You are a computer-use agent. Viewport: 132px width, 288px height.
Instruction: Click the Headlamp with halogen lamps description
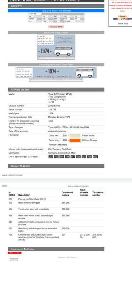[x=38, y=230]
